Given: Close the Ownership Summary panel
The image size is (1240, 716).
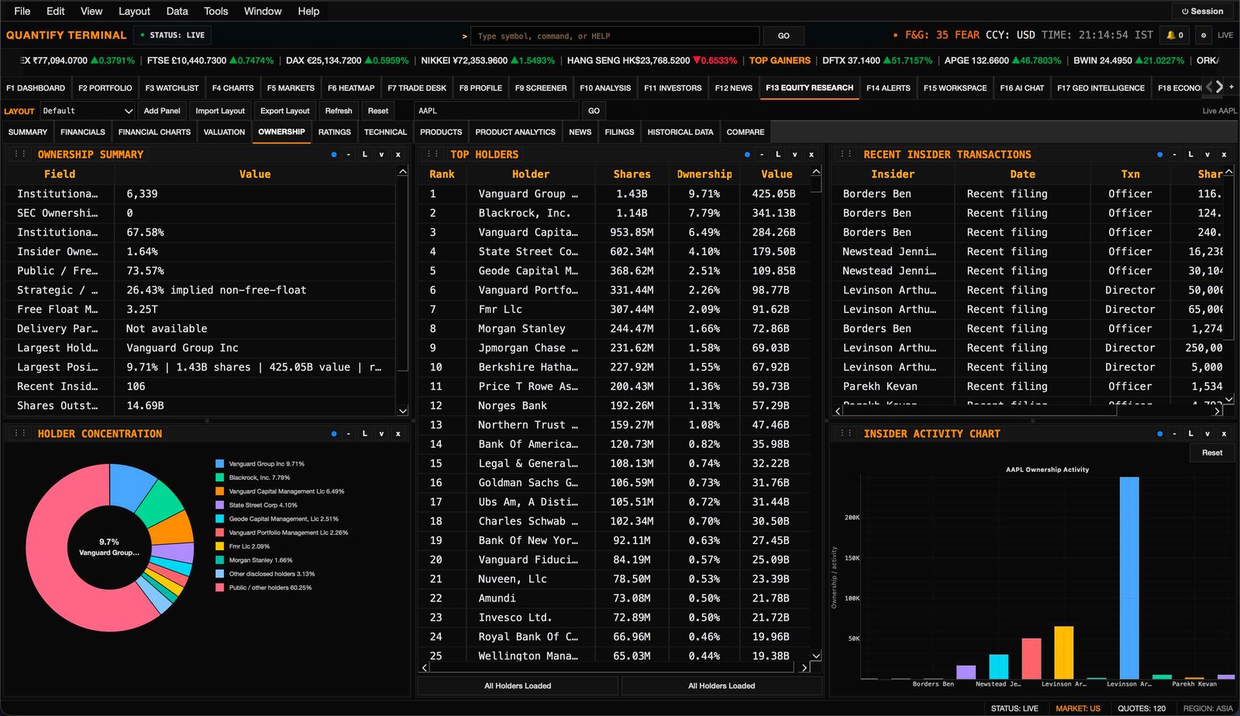Looking at the screenshot, I should (x=398, y=154).
